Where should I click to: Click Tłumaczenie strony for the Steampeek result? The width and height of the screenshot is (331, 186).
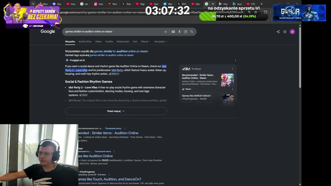tap(103, 151)
